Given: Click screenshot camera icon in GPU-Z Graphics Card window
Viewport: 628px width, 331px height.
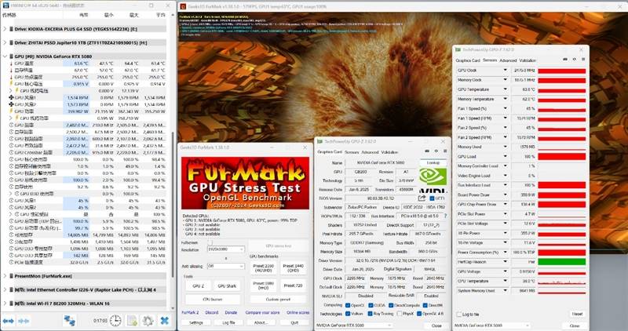Looking at the screenshot, I should 427,151.
